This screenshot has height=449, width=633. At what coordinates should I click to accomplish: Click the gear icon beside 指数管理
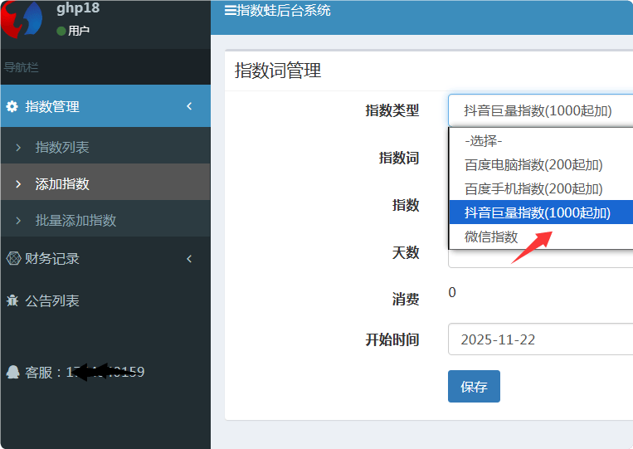[x=12, y=107]
